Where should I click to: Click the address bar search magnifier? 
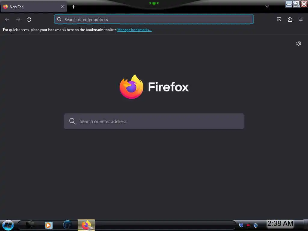59,19
